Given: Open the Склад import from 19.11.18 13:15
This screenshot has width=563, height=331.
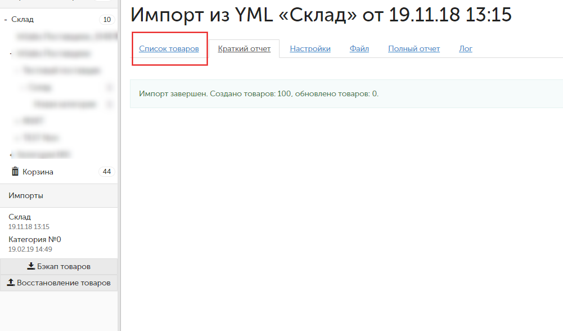Looking at the screenshot, I should click(20, 217).
